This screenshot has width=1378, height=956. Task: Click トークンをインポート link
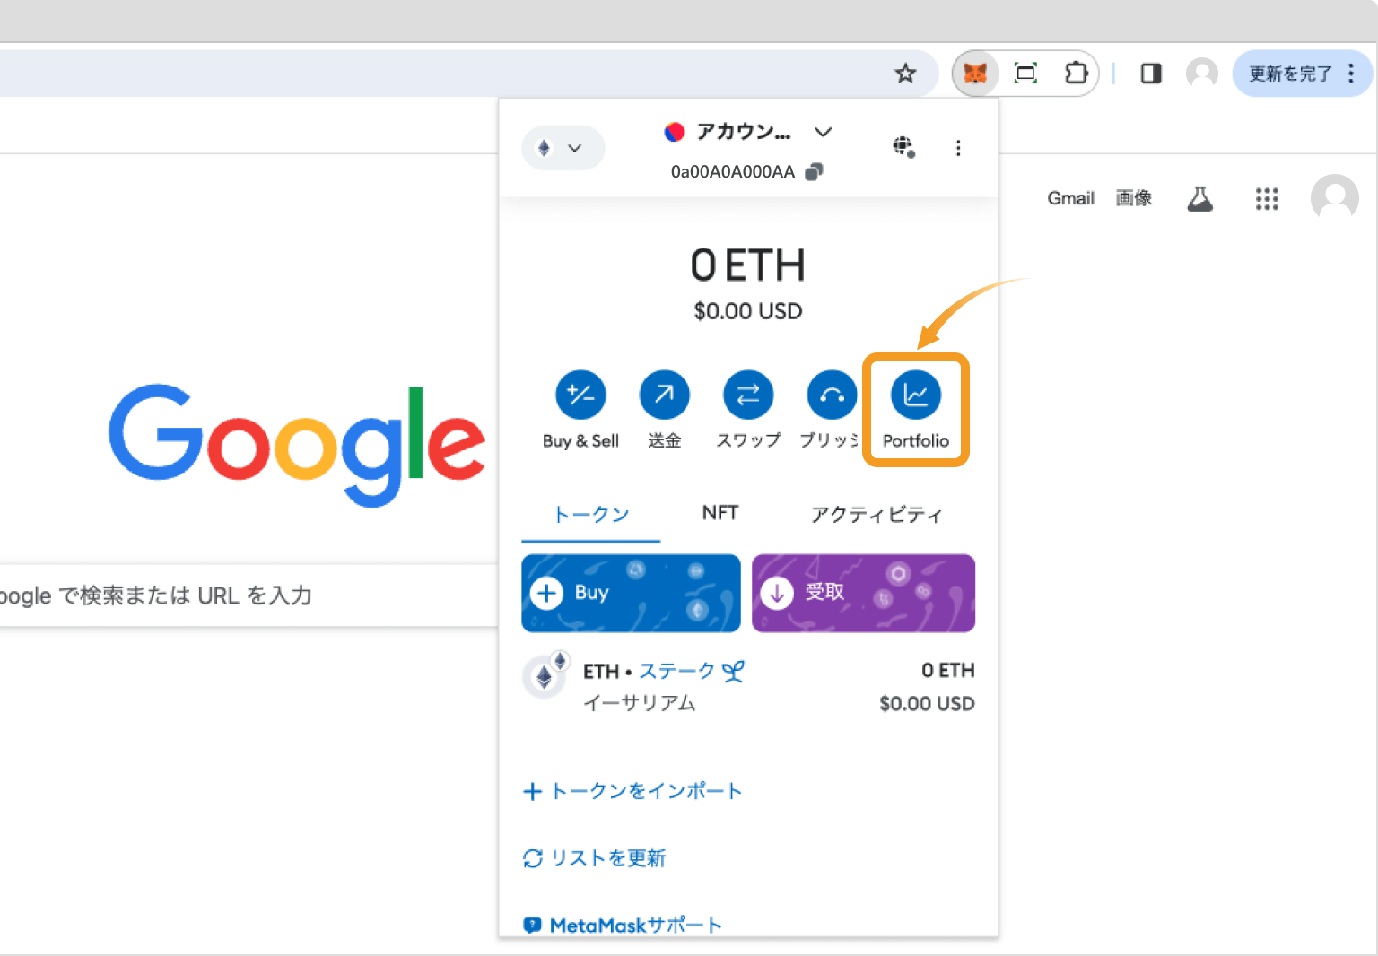click(x=632, y=791)
